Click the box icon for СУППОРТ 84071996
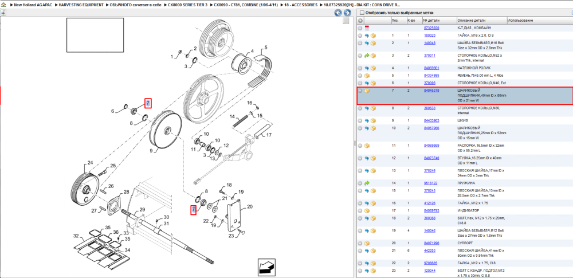Viewport: 573px width, 278px height. 367,243
